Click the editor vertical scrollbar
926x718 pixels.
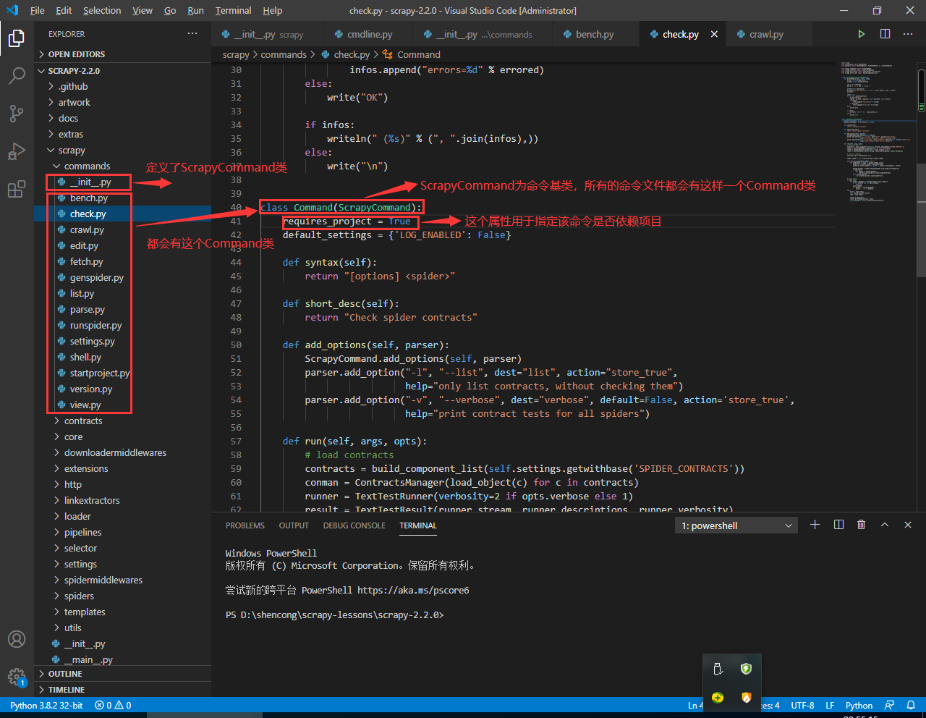pyautogui.click(x=921, y=220)
